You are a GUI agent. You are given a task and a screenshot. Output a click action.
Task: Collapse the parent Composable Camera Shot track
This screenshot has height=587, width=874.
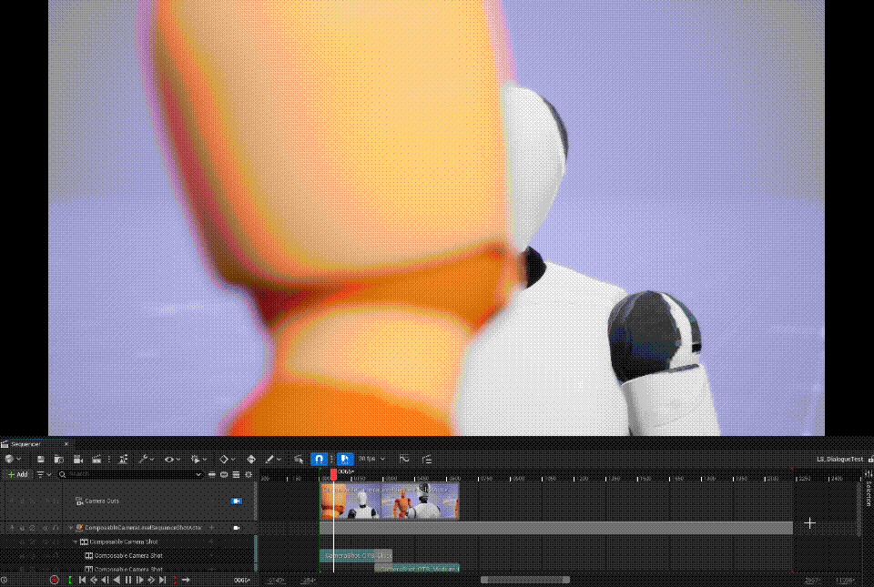coord(76,541)
